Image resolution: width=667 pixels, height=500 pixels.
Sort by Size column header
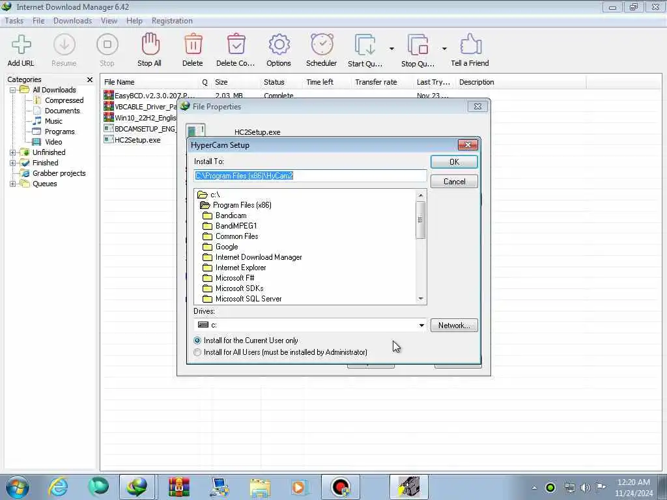[236, 82]
